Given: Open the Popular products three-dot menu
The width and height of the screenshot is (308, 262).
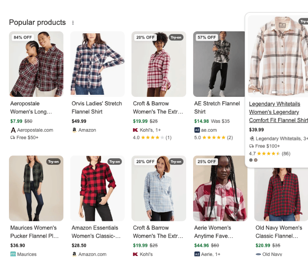Looking at the screenshot, I should coord(73,23).
